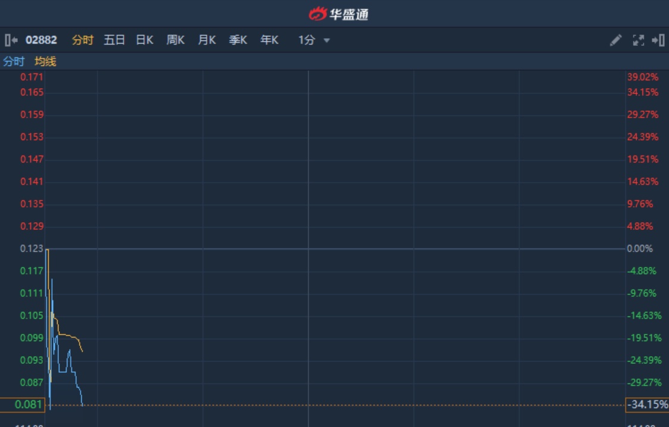669x427 pixels.
Task: Click the 0.105 price axis label
Action: 32,315
